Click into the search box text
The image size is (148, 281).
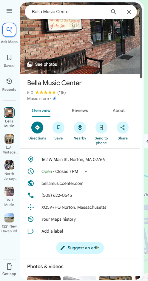pos(51,12)
